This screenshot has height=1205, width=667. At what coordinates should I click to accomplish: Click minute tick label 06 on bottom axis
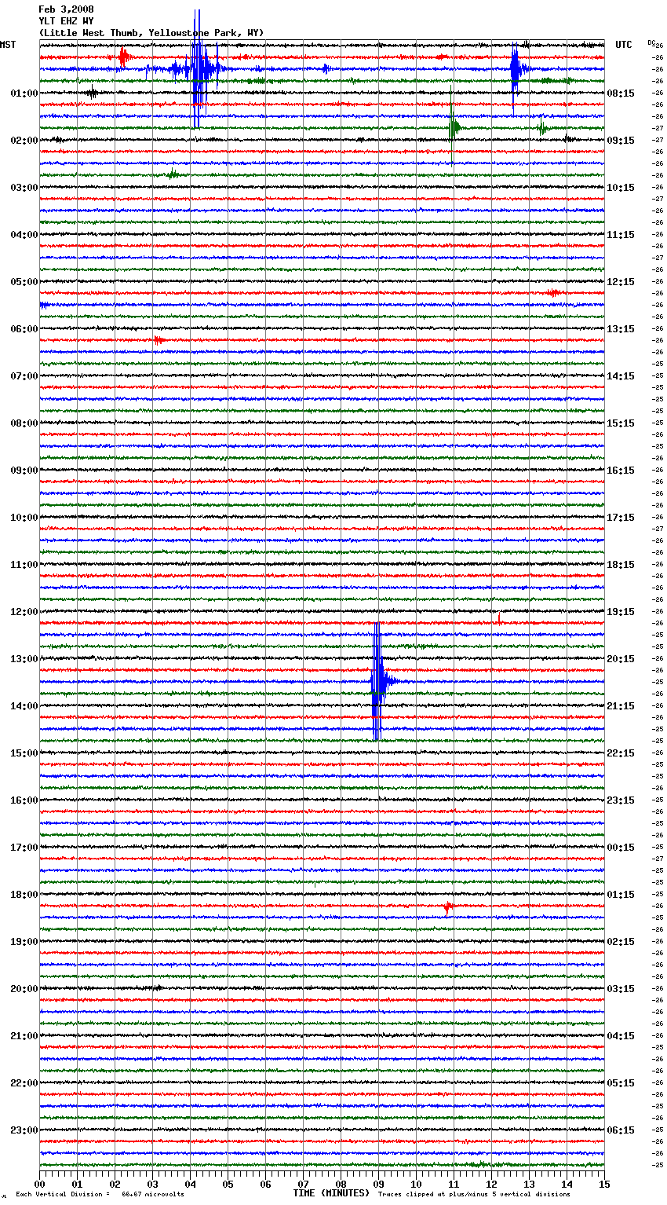coord(265,1184)
